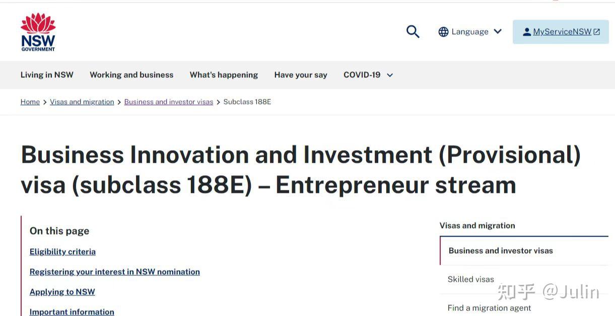Screen dimensions: 615x316
Task: Open the Living in NSW menu
Action: click(x=46, y=75)
